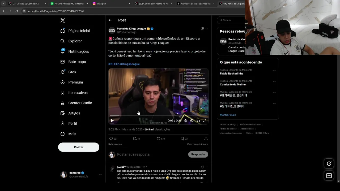Open options for Flávio Rachadinha trend
The width and height of the screenshot is (340, 191).
tap(274, 71)
